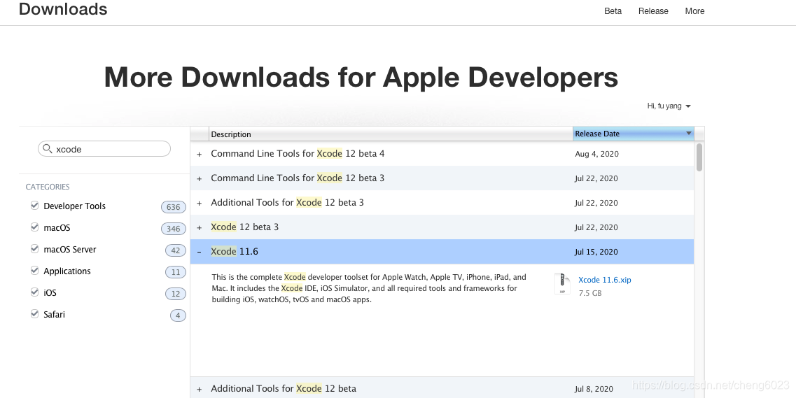Click the xcode search field
This screenshot has width=796, height=398.
(x=104, y=148)
